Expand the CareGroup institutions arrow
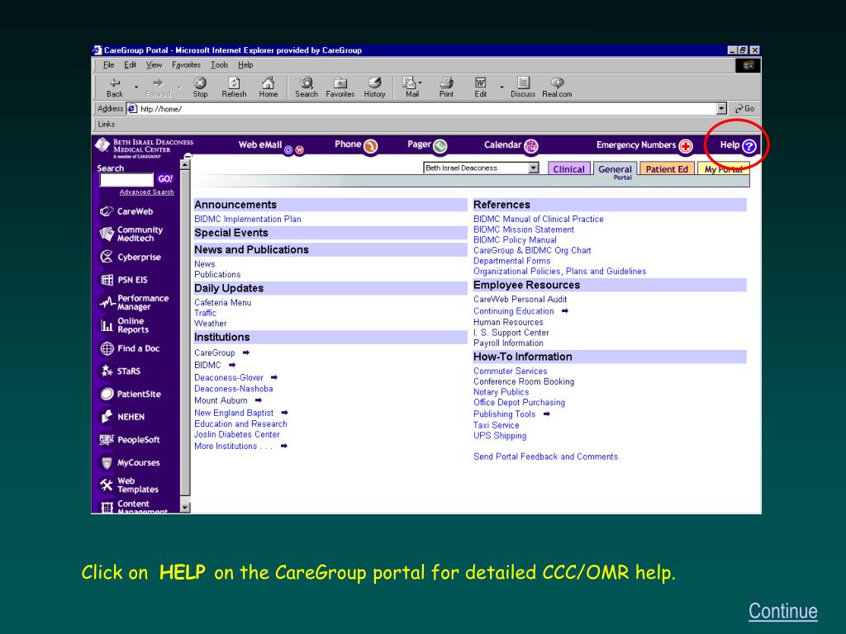The image size is (846, 634). pos(246,352)
